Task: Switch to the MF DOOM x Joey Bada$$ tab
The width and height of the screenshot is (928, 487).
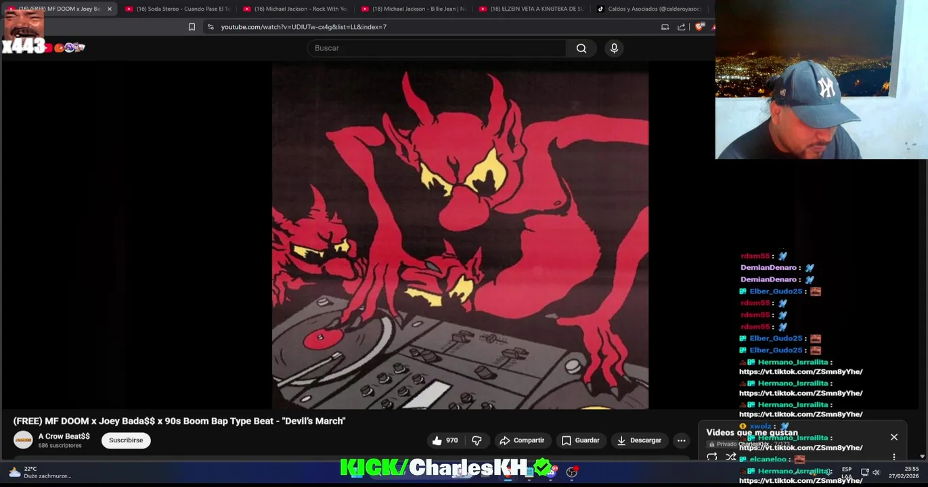Action: tap(60, 9)
